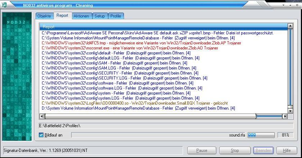
Task: Pause the running scan
Action: click(x=202, y=150)
